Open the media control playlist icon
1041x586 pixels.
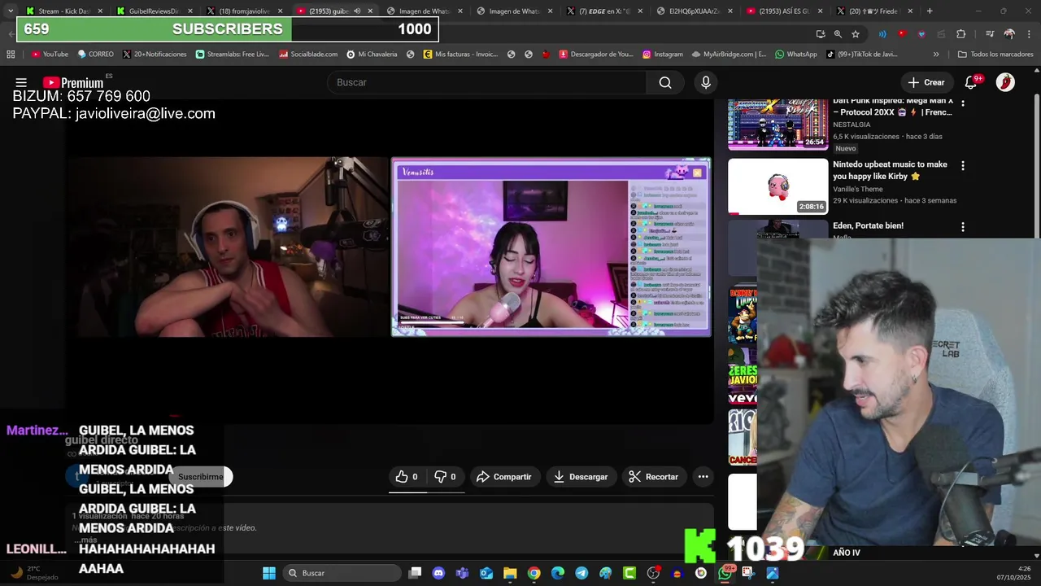tap(990, 34)
